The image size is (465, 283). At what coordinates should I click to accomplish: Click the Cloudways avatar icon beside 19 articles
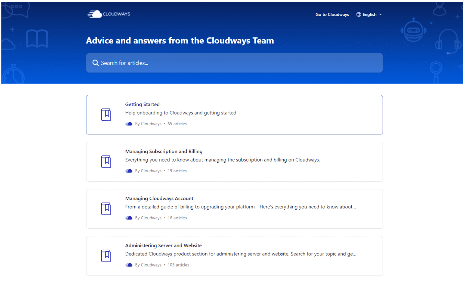129,171
